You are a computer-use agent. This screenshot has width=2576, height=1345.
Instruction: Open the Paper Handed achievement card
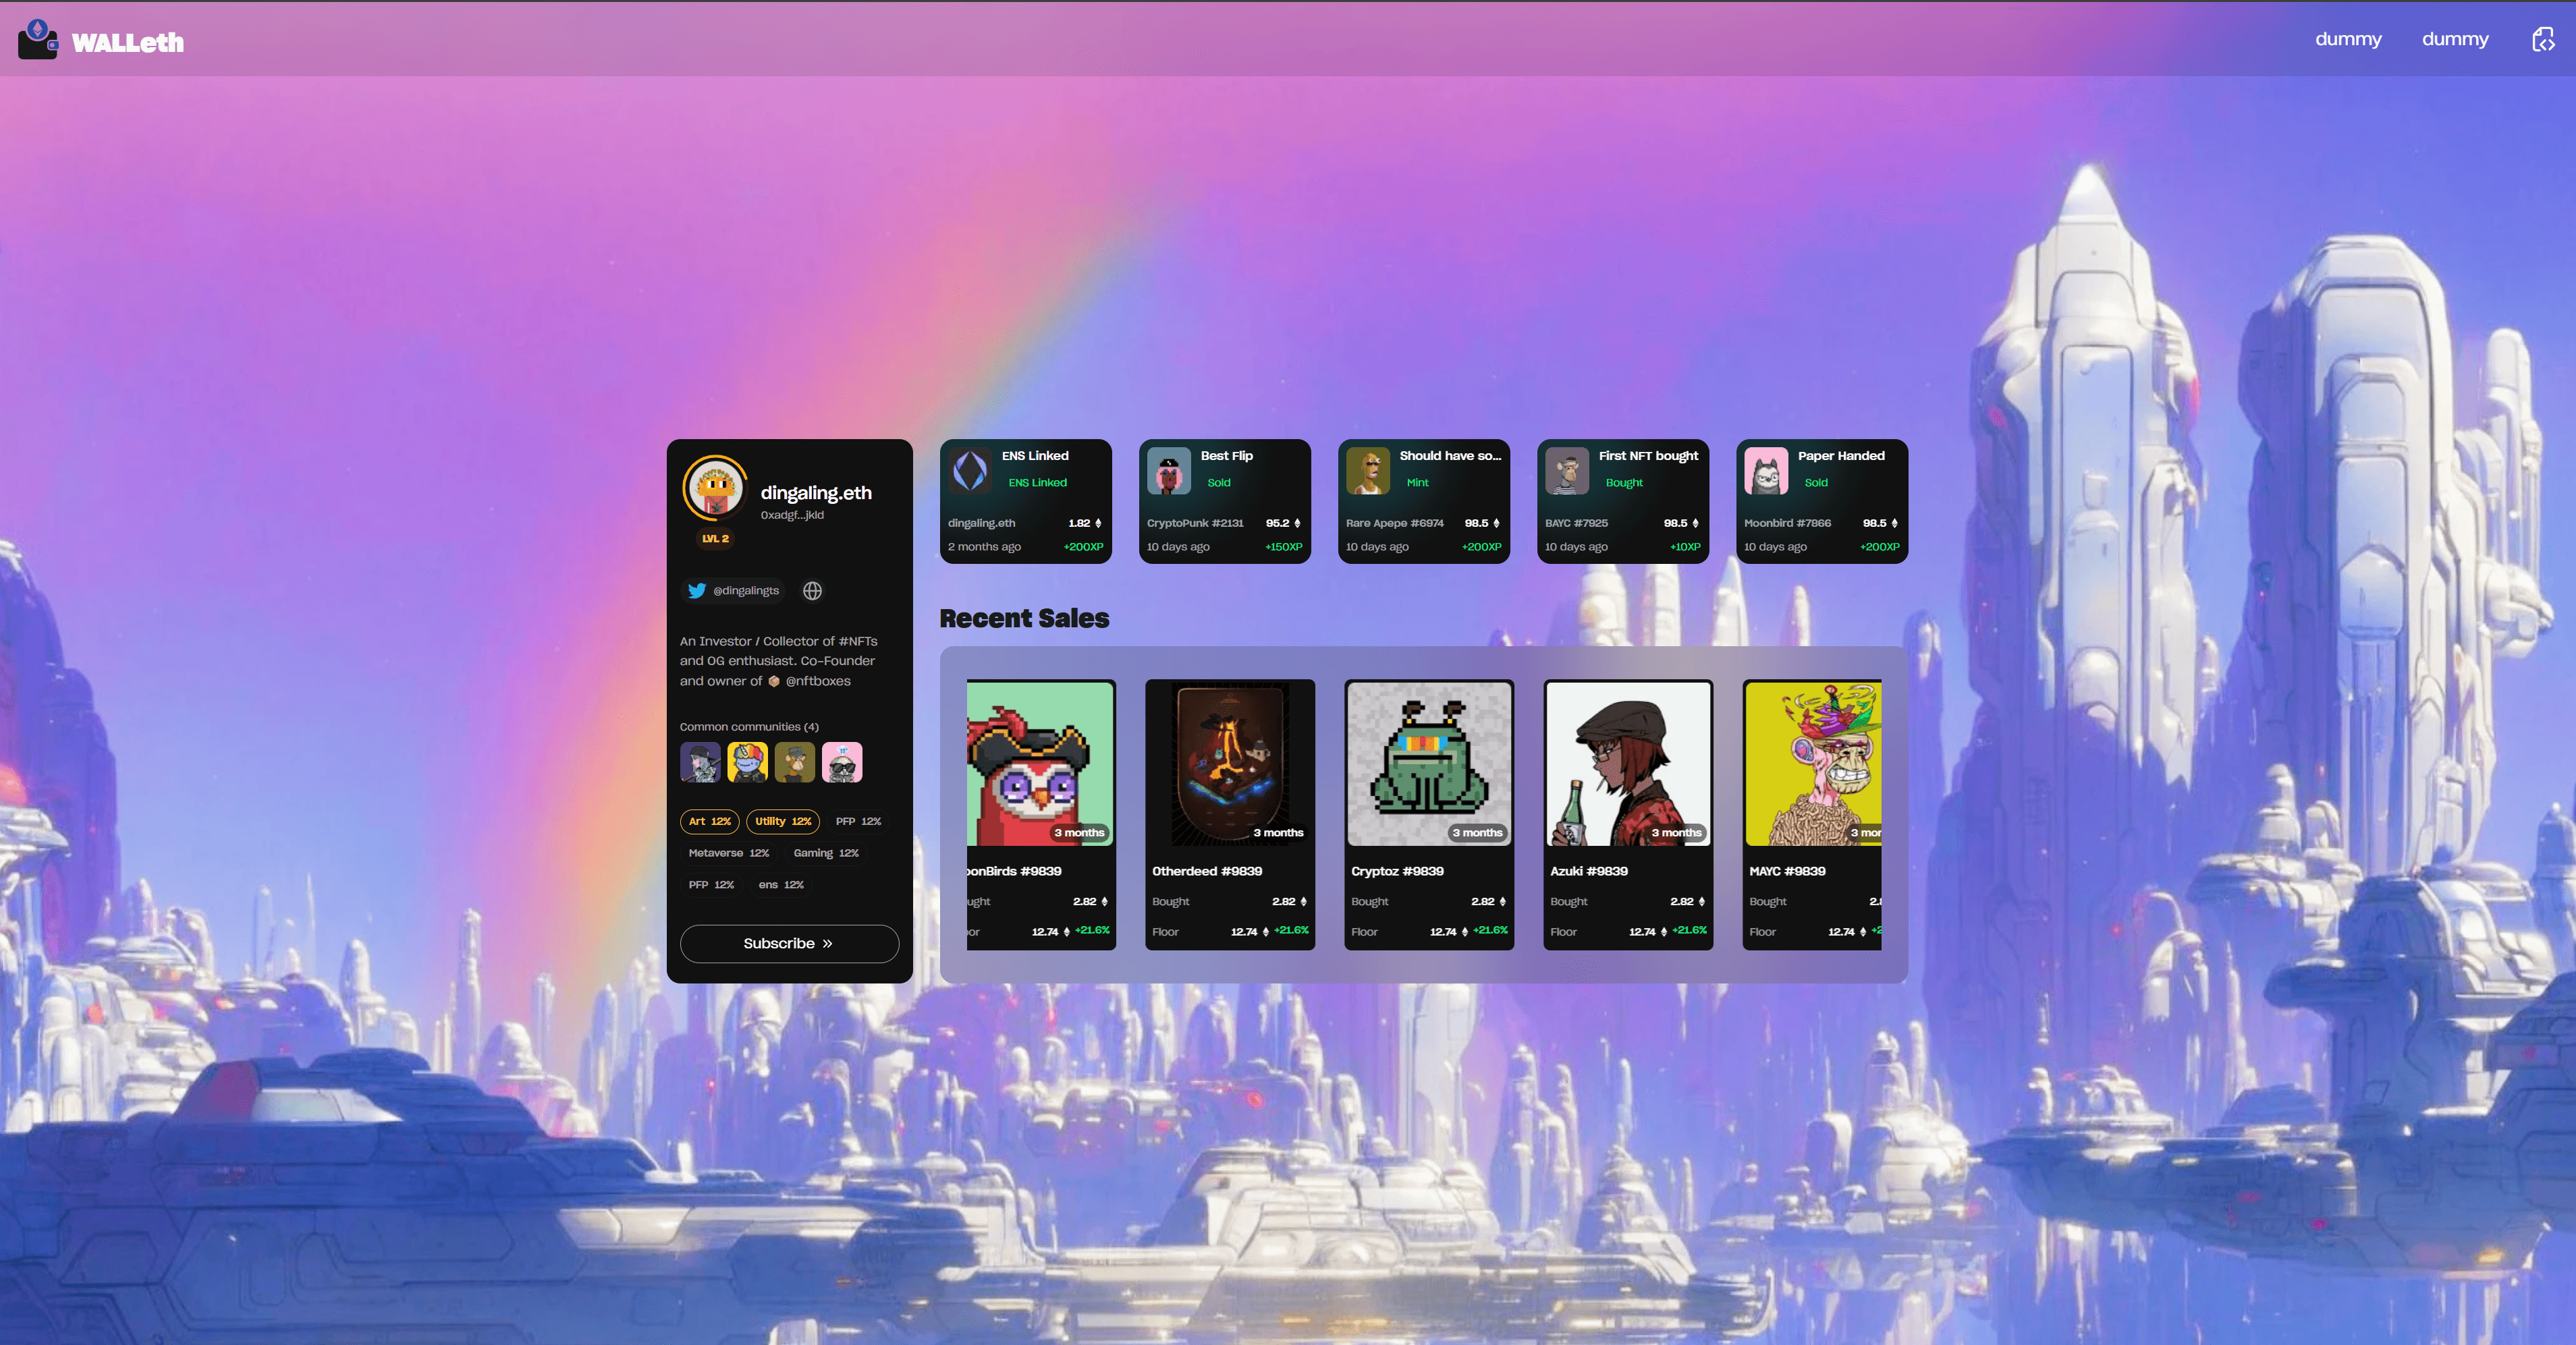click(1821, 502)
